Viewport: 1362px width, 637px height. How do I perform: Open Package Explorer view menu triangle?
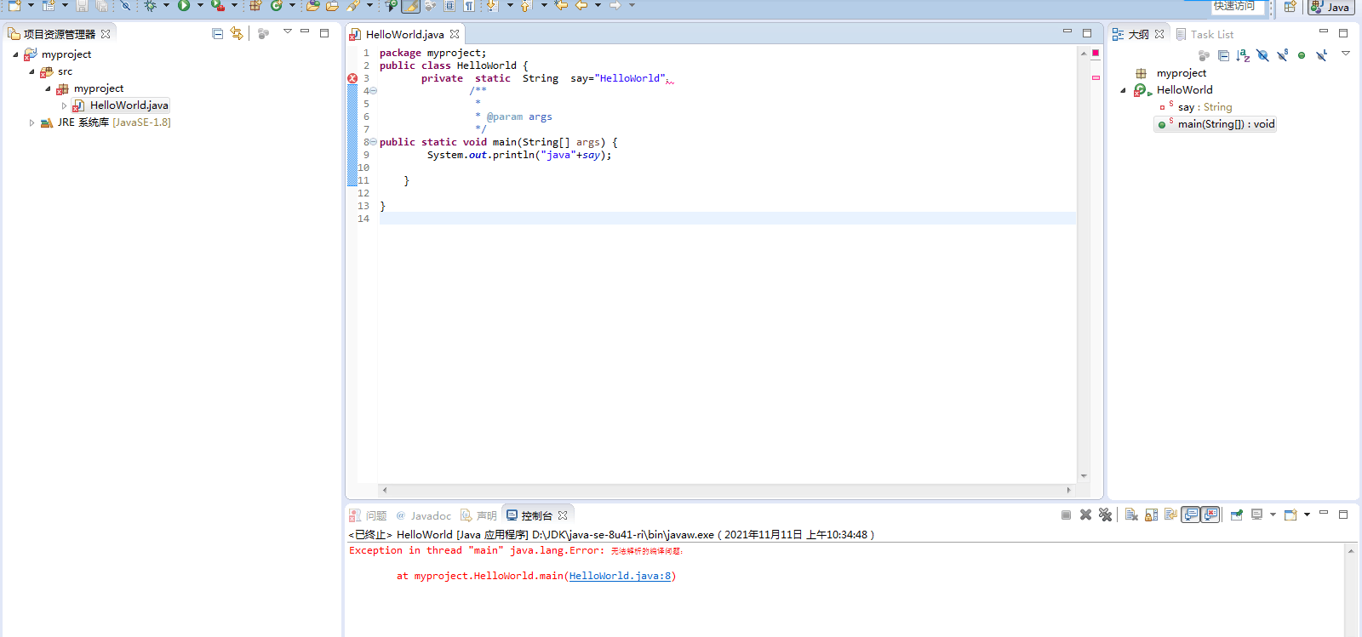coord(288,31)
